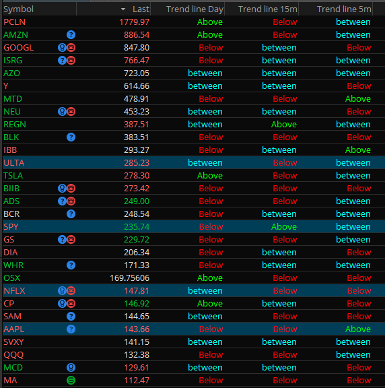Click the green dollar icon next to MA
385x388 pixels.
(x=71, y=381)
